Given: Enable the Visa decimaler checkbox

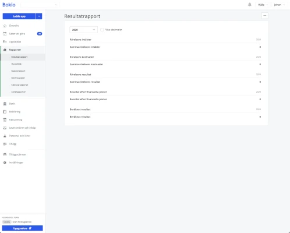Looking at the screenshot, I should tap(102, 30).
